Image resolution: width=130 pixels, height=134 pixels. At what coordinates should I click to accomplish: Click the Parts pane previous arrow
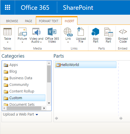click(x=56, y=118)
